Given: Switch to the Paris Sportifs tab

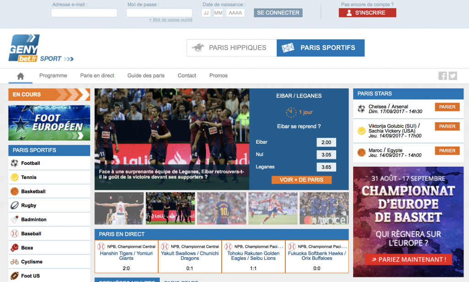Looking at the screenshot, I should point(320,48).
